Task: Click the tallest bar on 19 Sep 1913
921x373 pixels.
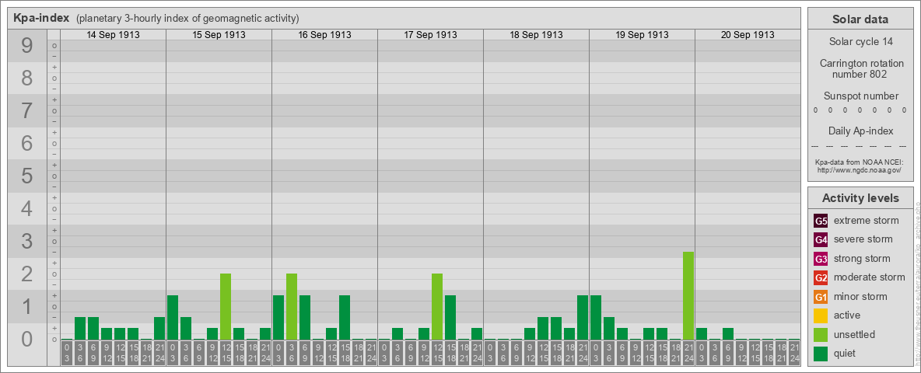Action: tap(688, 295)
